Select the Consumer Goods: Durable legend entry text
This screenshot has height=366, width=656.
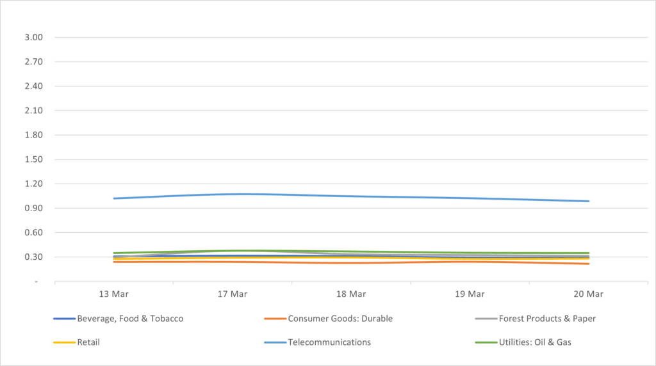pyautogui.click(x=340, y=319)
